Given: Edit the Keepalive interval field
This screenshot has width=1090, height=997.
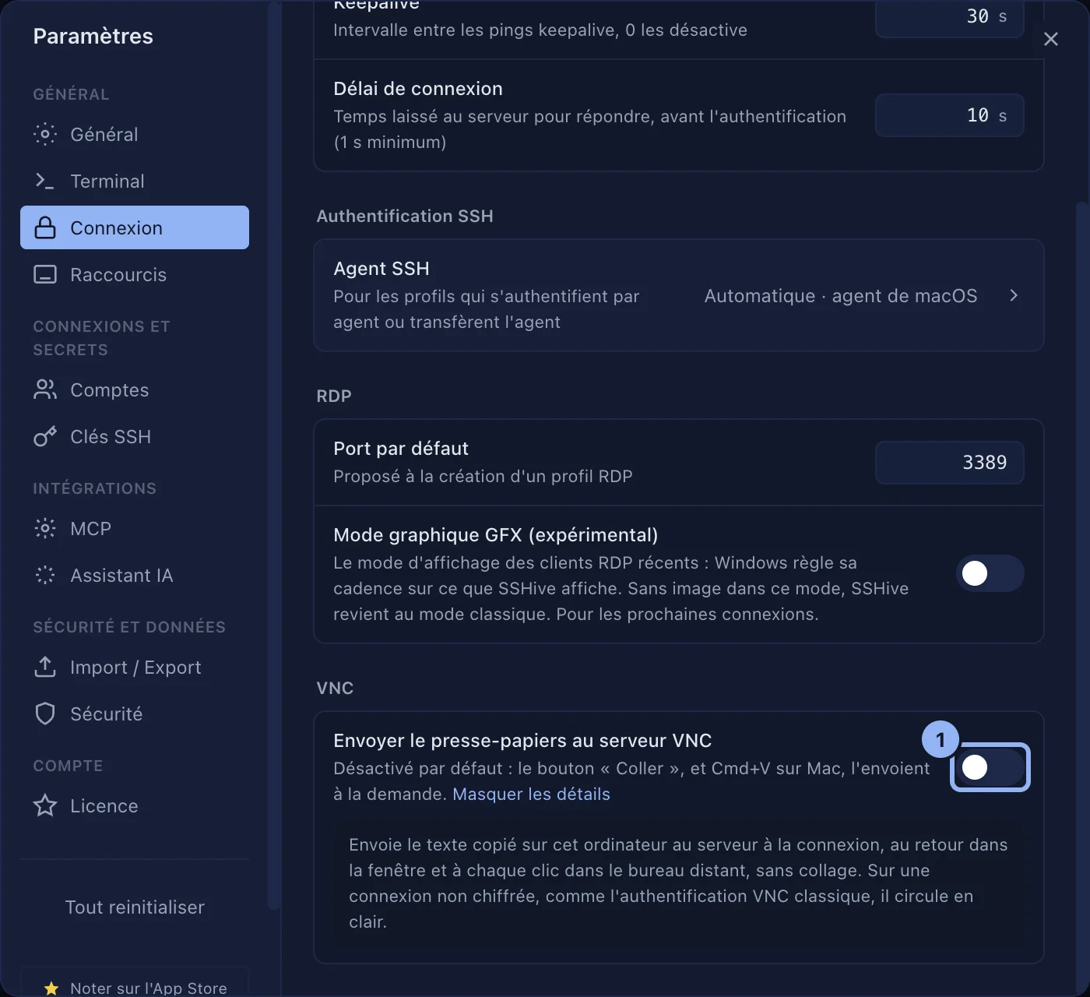Looking at the screenshot, I should tap(950, 17).
